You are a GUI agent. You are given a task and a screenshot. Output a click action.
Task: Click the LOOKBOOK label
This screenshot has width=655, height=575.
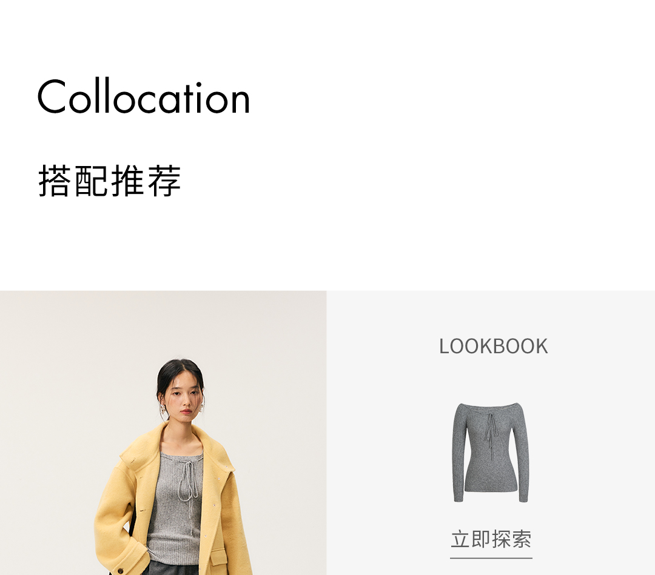[493, 347]
